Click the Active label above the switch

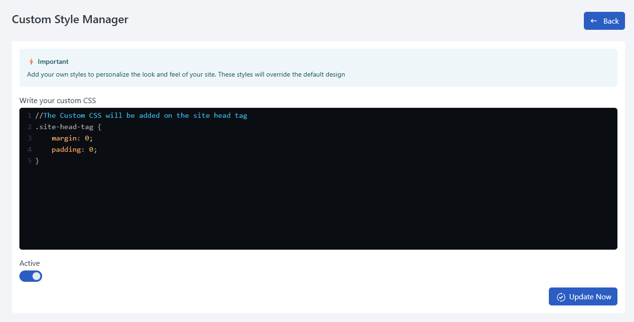[29, 263]
